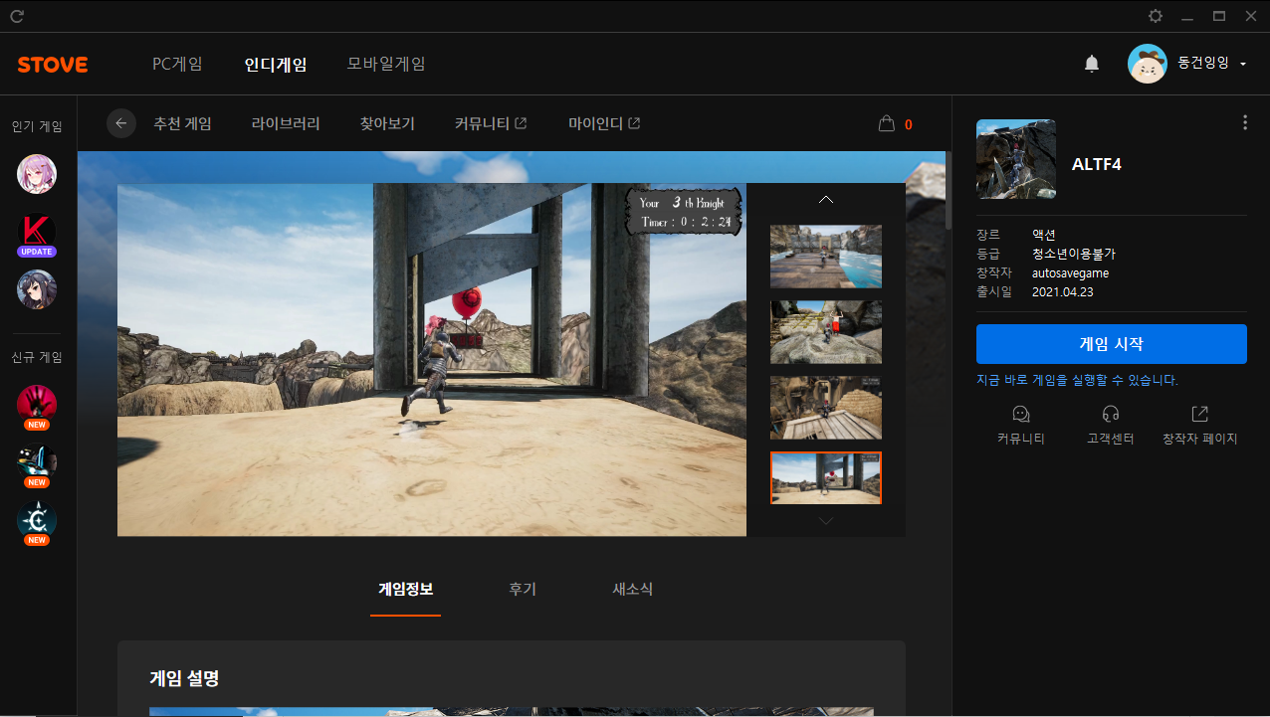
Task: Open the settings gear in title bar
Action: (1156, 16)
